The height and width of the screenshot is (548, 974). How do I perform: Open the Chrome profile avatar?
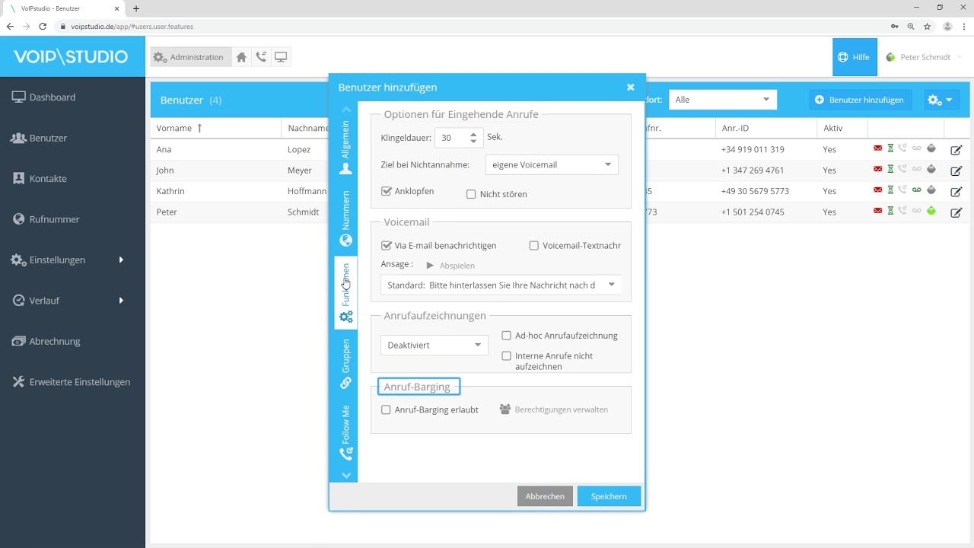pos(947,26)
